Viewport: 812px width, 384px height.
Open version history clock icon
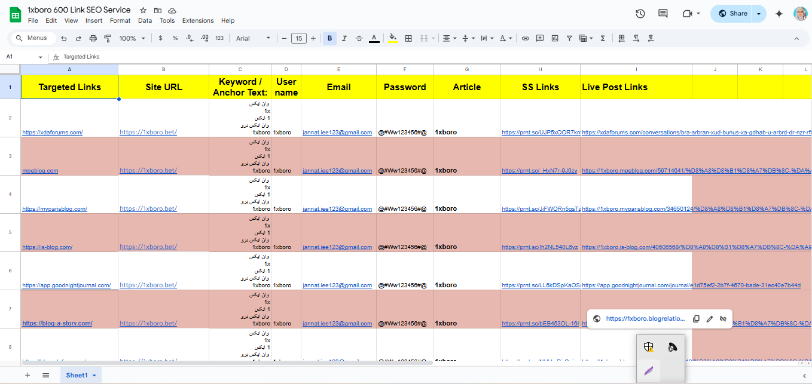(x=640, y=14)
